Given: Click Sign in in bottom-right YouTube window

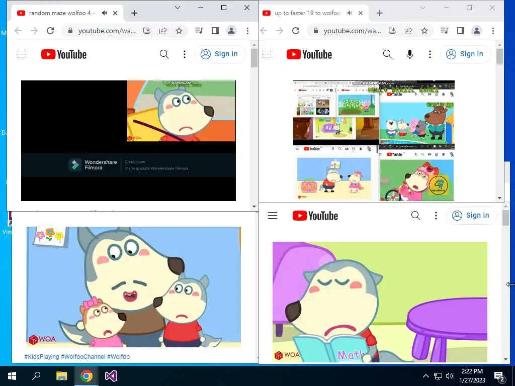Looking at the screenshot, I should [x=471, y=215].
